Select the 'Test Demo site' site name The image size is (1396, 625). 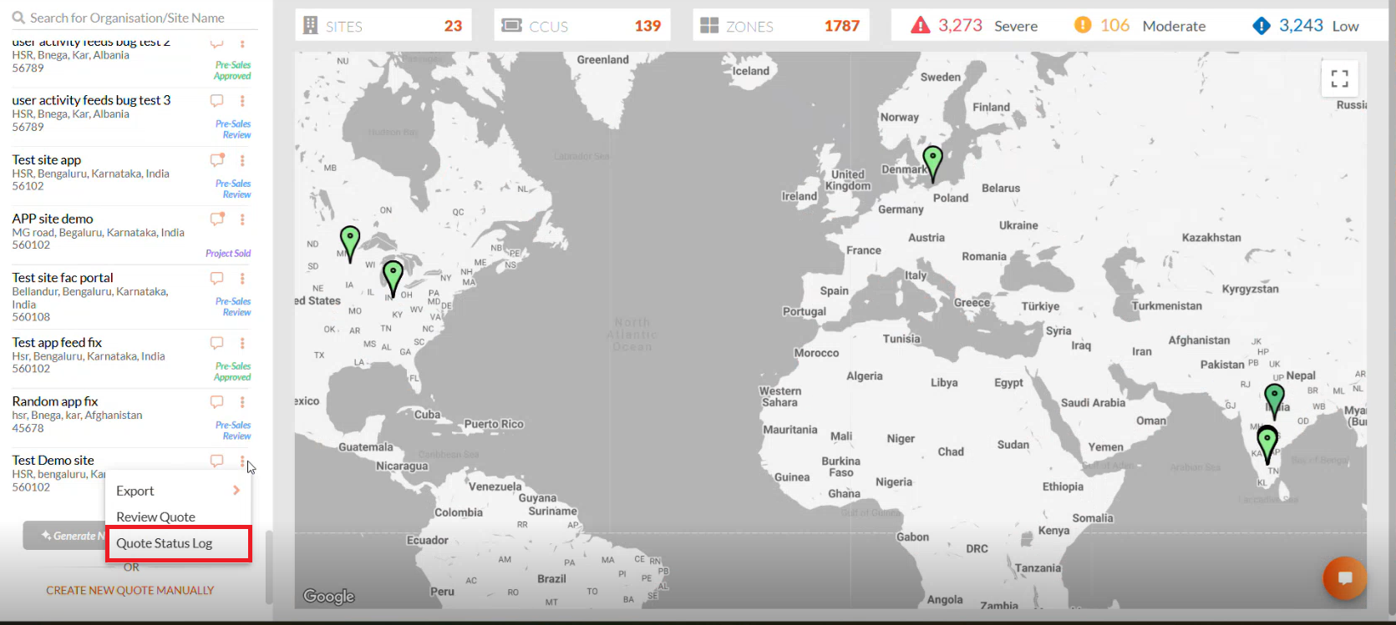pyautogui.click(x=53, y=460)
